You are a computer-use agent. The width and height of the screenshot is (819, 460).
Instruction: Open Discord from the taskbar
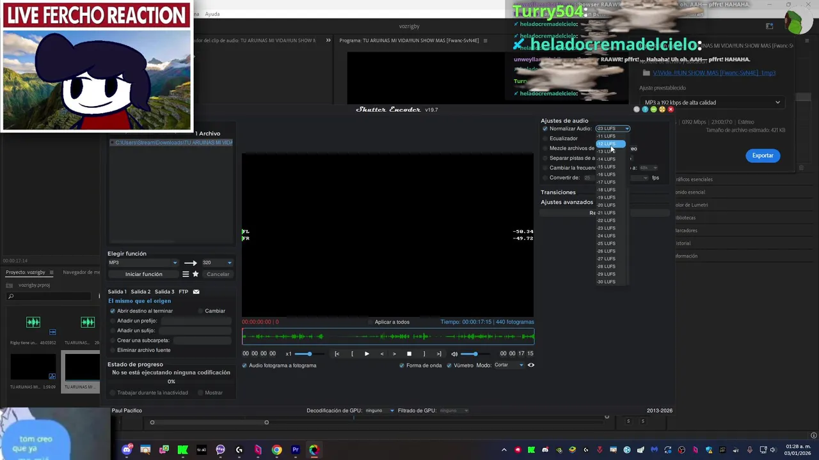point(127,450)
